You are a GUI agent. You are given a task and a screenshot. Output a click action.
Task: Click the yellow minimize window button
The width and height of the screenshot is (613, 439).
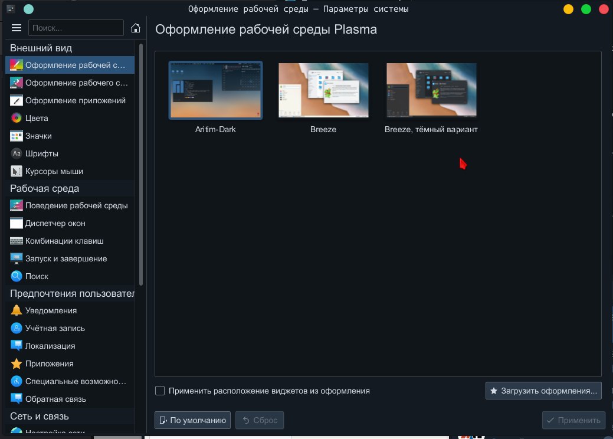(568, 9)
